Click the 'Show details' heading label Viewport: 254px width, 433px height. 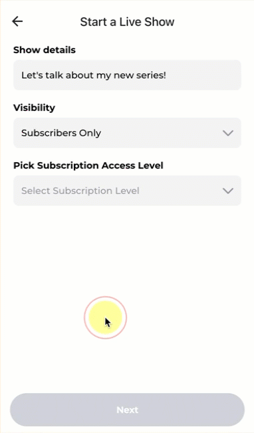coord(45,50)
